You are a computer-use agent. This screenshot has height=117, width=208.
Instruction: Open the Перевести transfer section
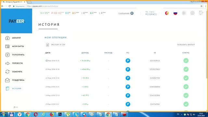pos(14,63)
